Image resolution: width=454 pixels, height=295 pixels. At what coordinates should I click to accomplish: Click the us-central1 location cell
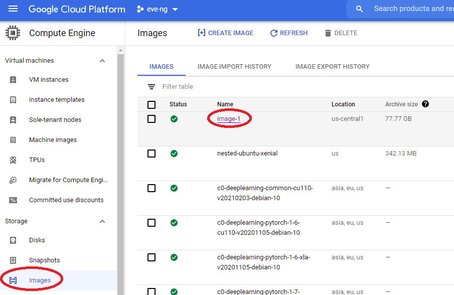coord(348,119)
